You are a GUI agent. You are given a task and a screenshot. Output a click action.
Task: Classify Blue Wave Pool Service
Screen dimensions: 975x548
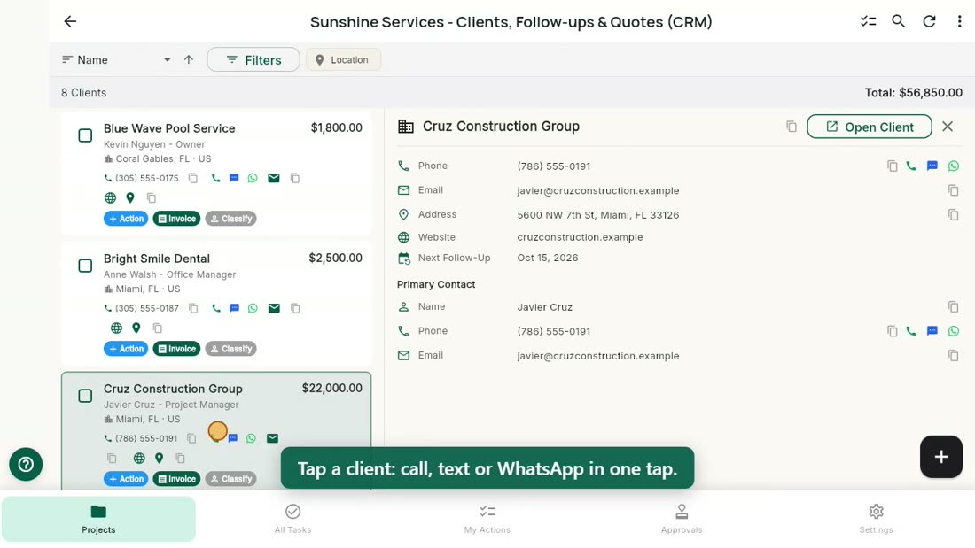click(230, 219)
